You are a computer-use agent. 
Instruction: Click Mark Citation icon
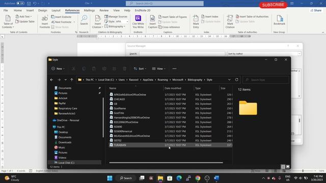(230, 21)
